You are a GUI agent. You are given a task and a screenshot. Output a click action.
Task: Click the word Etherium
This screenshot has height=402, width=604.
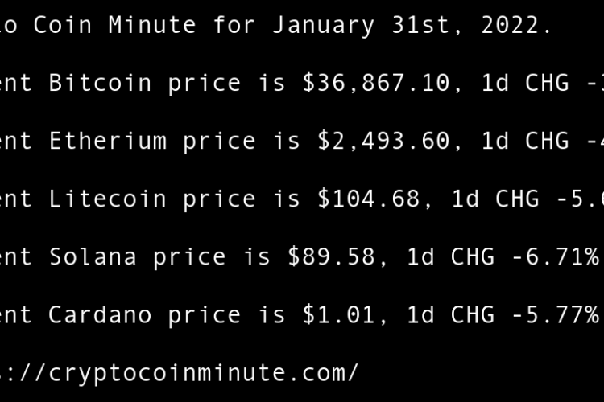(108, 141)
